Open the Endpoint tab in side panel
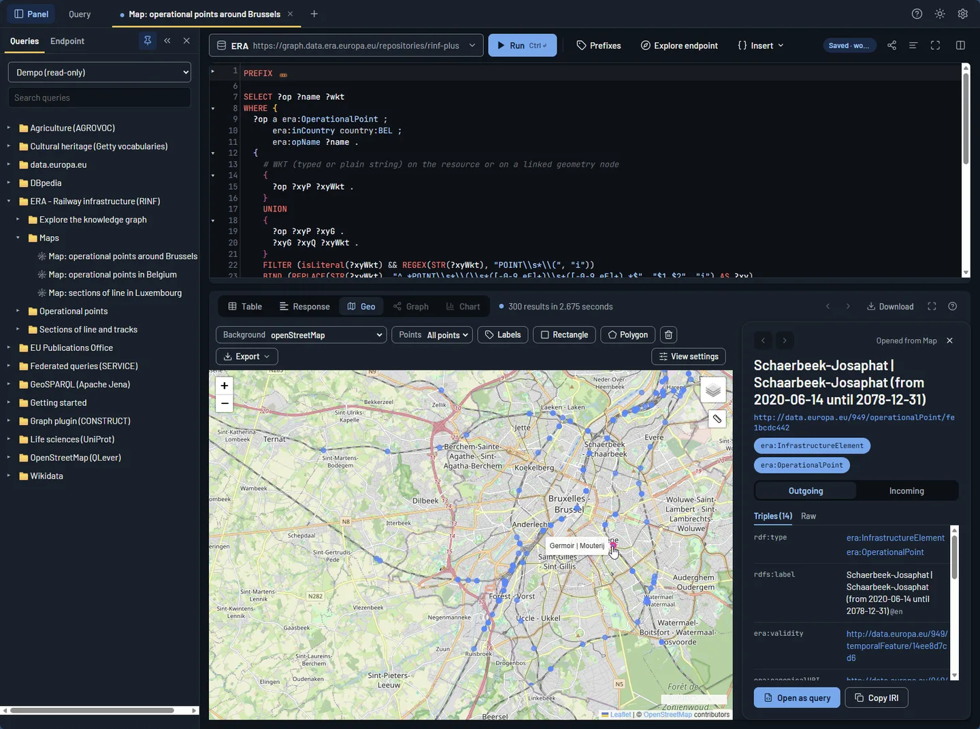This screenshot has width=980, height=729. (x=67, y=41)
